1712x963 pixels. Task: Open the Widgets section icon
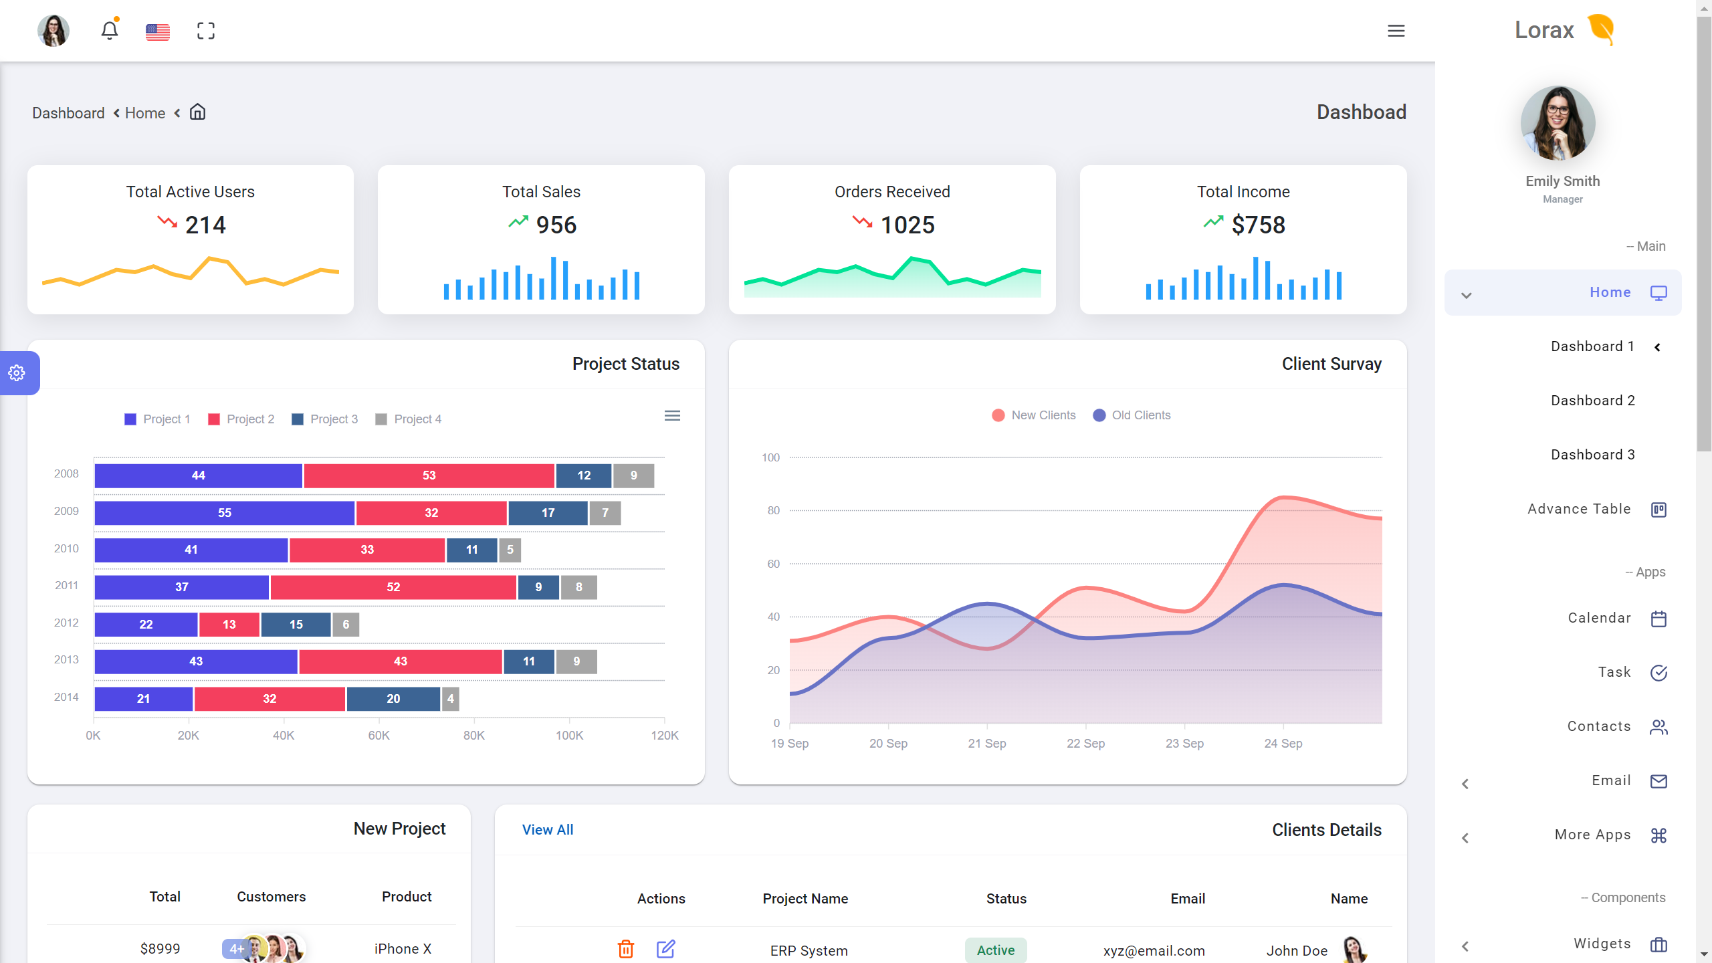(1661, 944)
